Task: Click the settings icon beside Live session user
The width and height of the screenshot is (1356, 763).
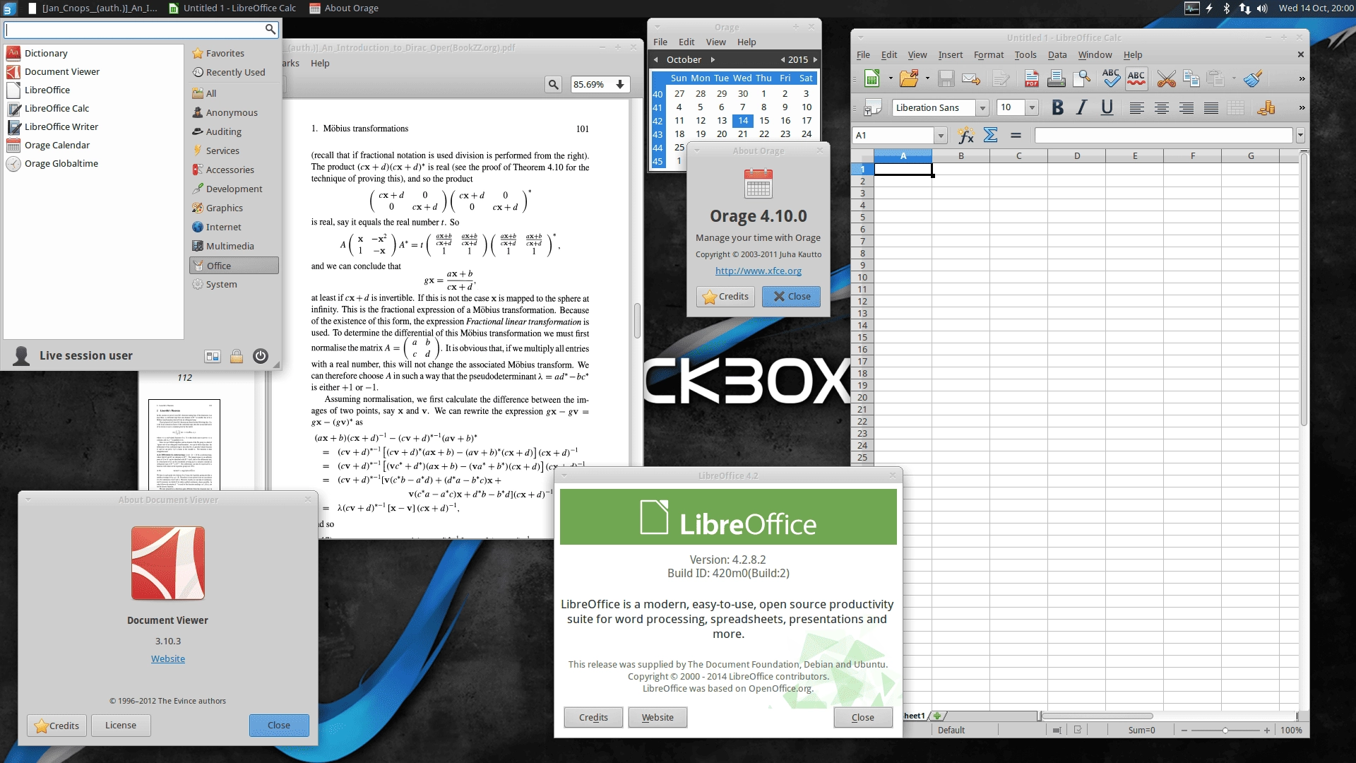Action: tap(213, 356)
